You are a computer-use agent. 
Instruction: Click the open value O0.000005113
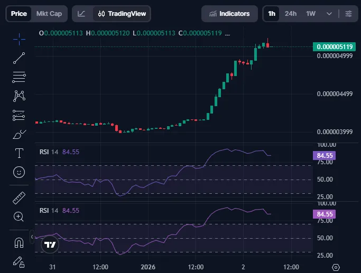point(61,33)
